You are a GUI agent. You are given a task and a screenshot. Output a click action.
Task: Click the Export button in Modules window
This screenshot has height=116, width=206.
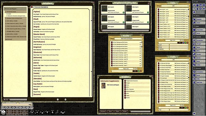[118, 111]
